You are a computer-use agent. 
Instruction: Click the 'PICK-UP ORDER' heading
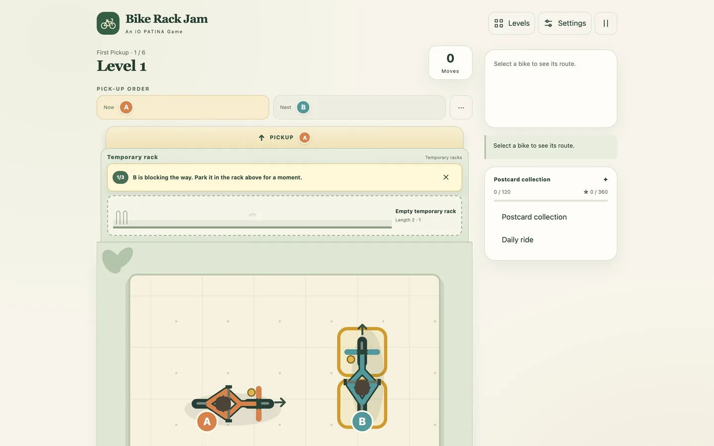123,89
